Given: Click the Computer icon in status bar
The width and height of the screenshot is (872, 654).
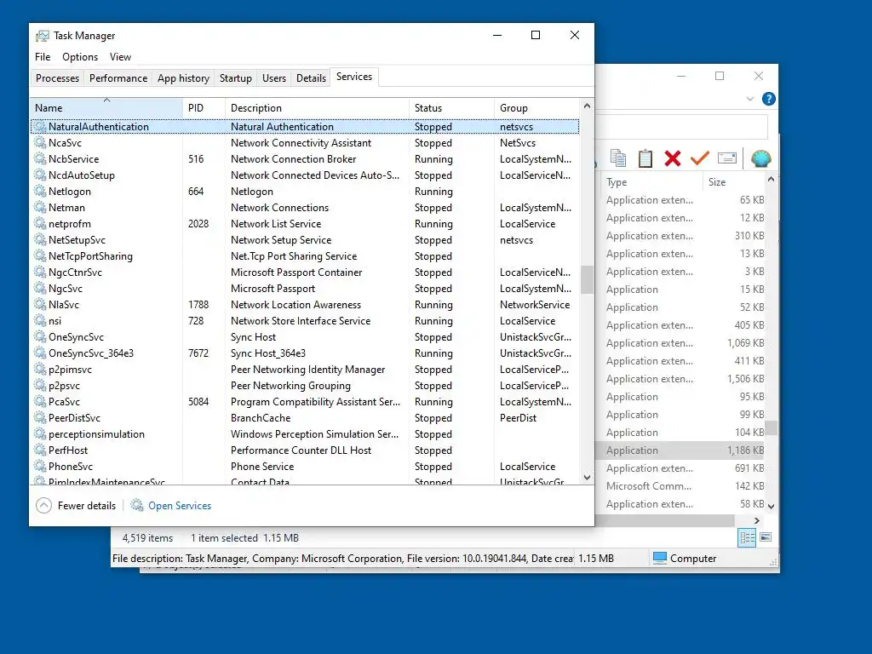Looking at the screenshot, I should click(660, 558).
